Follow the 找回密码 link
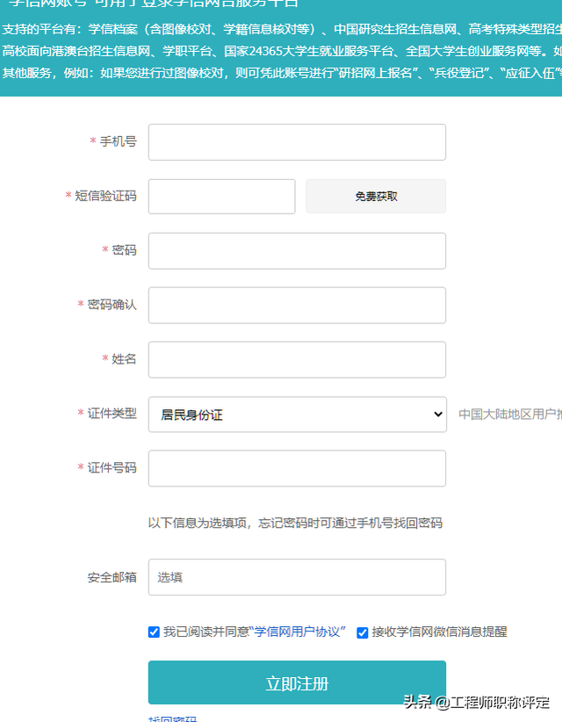Image resolution: width=562 pixels, height=722 pixels. 173,718
